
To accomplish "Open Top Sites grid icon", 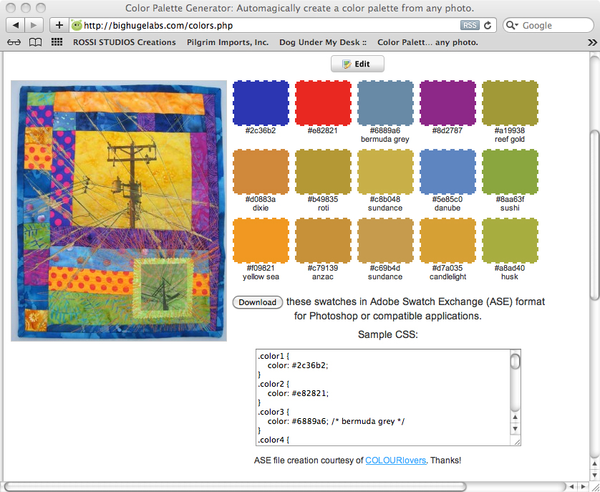I will (x=57, y=42).
